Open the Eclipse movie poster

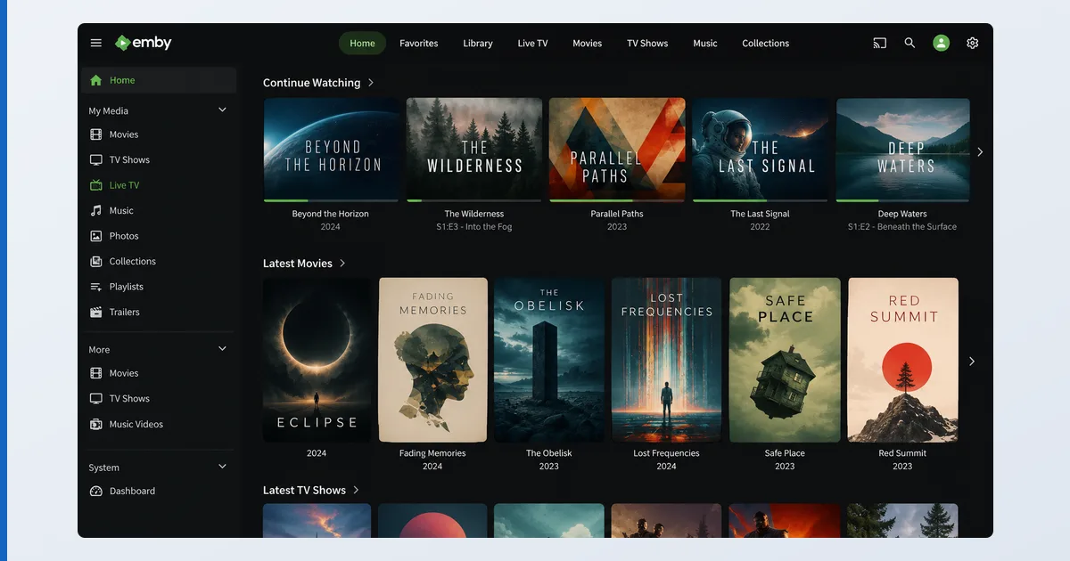[317, 361]
